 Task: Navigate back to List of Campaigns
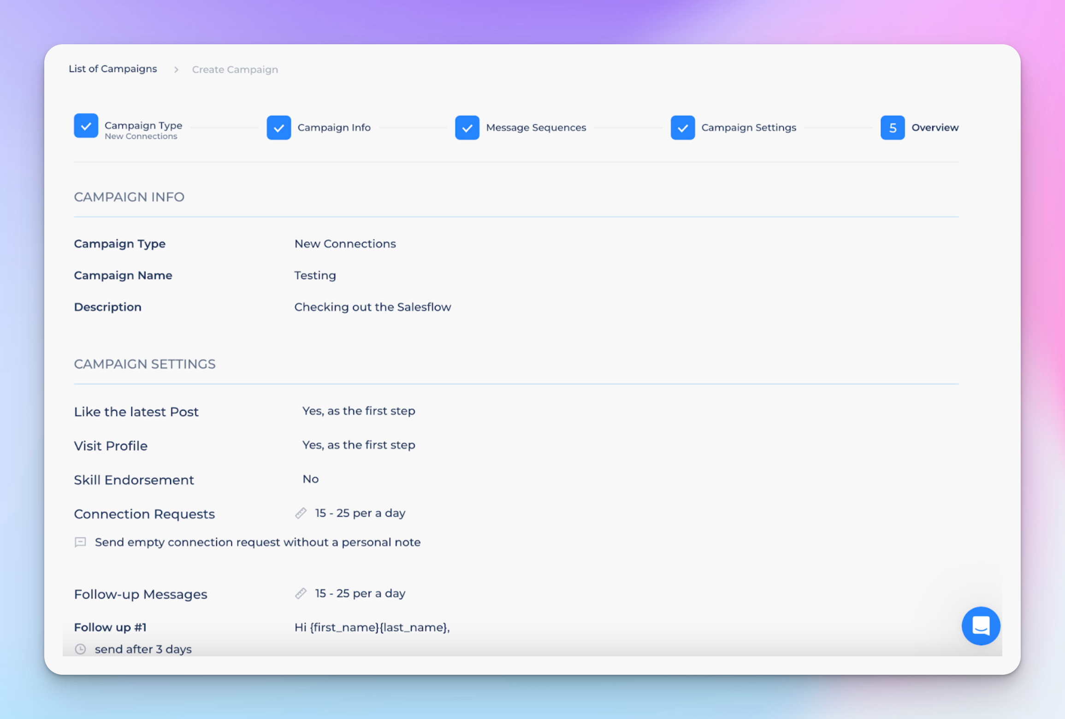[x=113, y=69]
